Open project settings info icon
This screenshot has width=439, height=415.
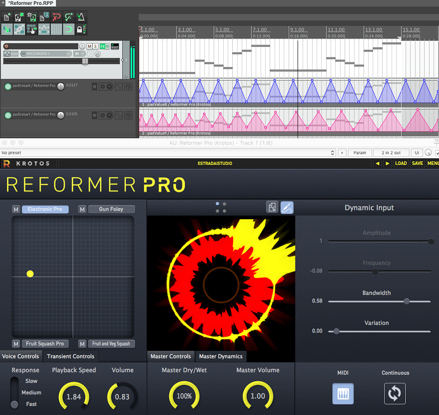coord(44,17)
